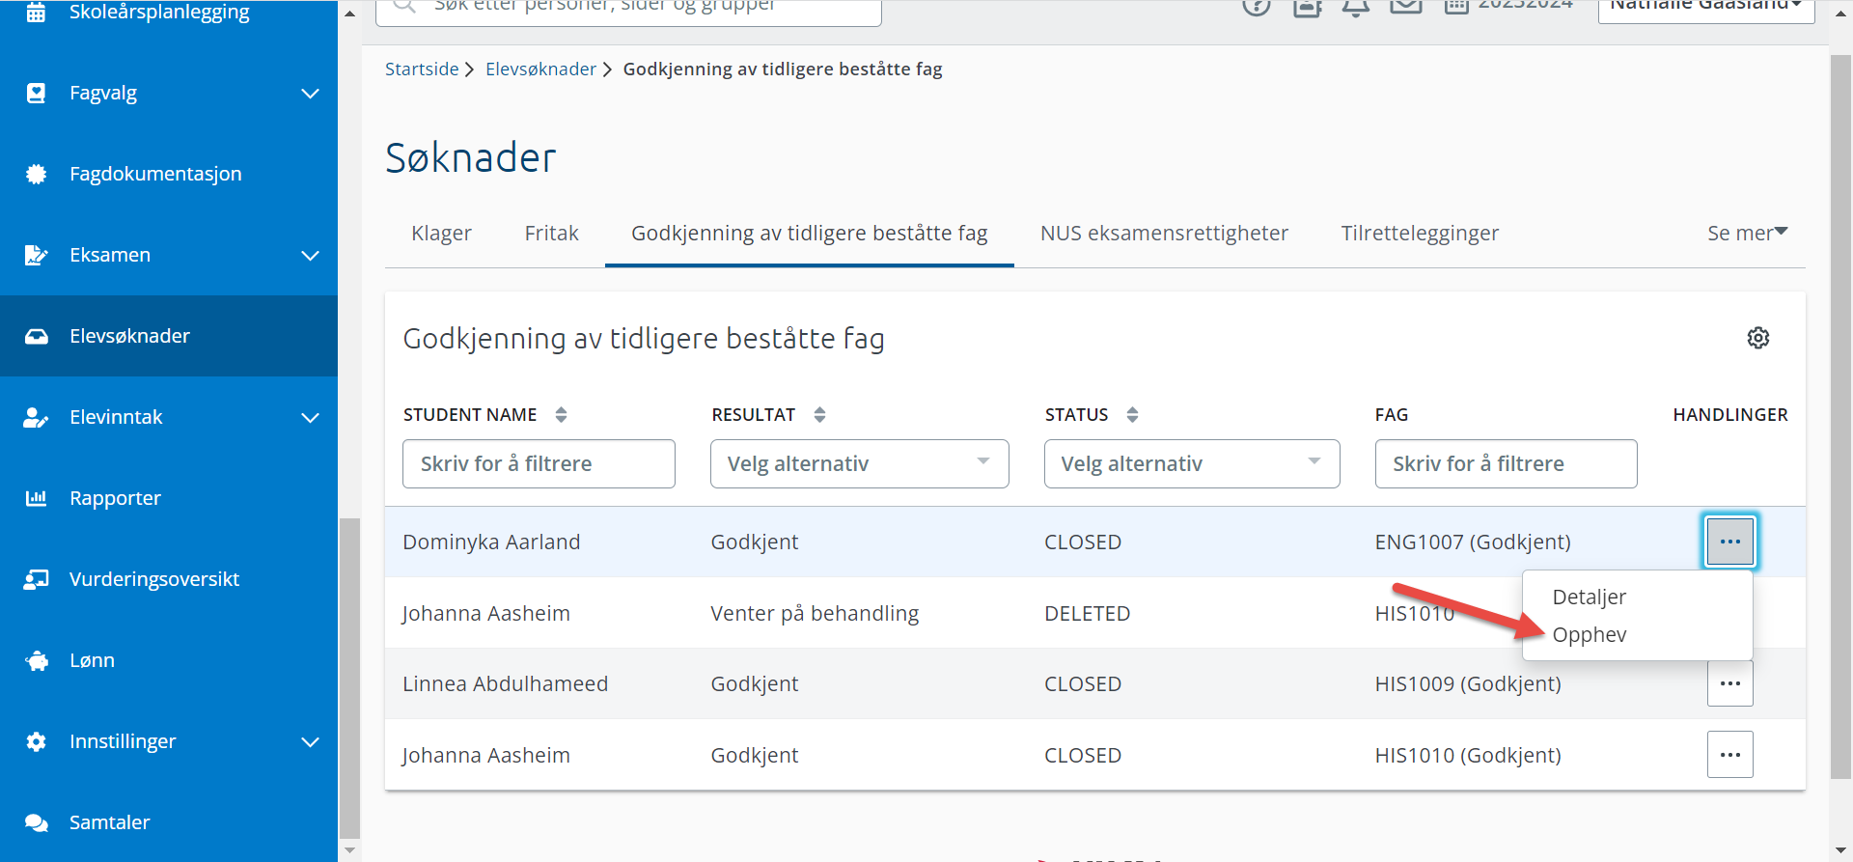Expand the Fagvalg chevron
1853x862 pixels.
point(310,94)
